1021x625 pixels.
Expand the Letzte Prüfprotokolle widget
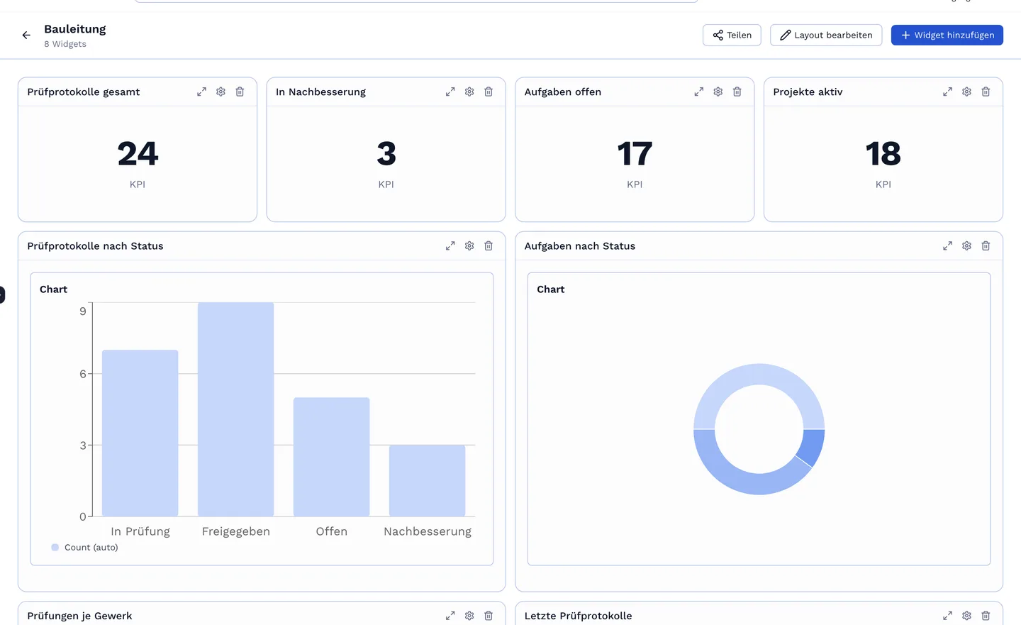coord(947,616)
